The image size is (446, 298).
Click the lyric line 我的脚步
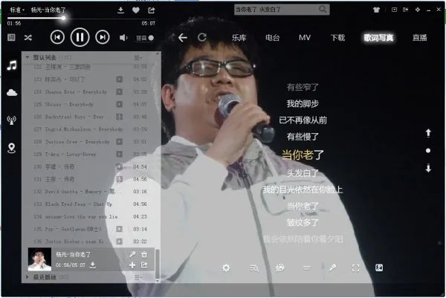coord(303,103)
